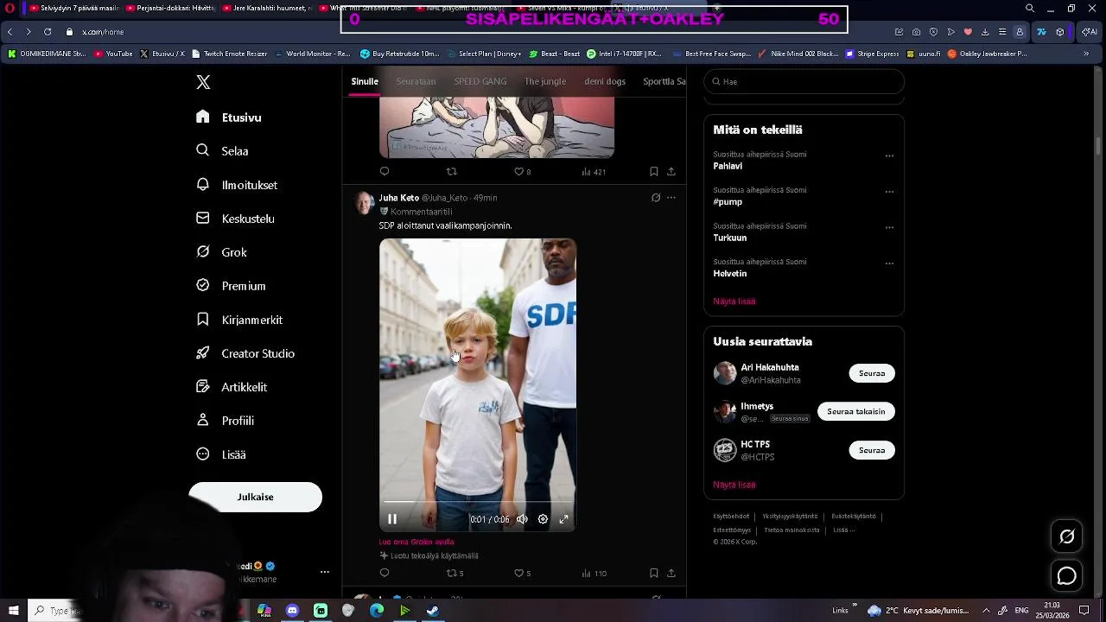
Task: Mute the video volume icon
Action: 522,519
